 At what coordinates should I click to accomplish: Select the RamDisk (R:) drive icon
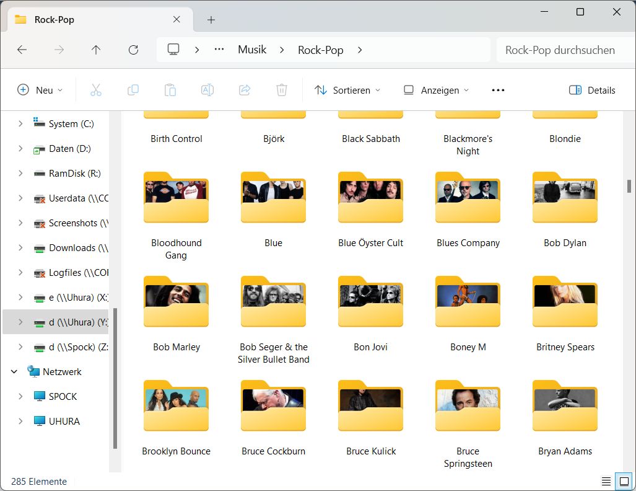click(x=39, y=174)
